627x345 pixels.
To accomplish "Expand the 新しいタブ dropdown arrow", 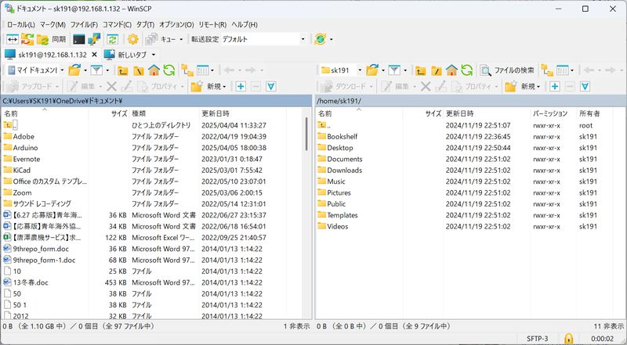I will pos(154,55).
